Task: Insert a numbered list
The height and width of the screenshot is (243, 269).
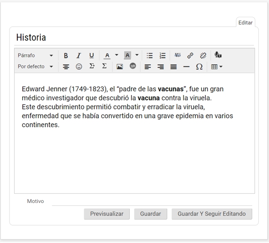Action: [x=162, y=56]
